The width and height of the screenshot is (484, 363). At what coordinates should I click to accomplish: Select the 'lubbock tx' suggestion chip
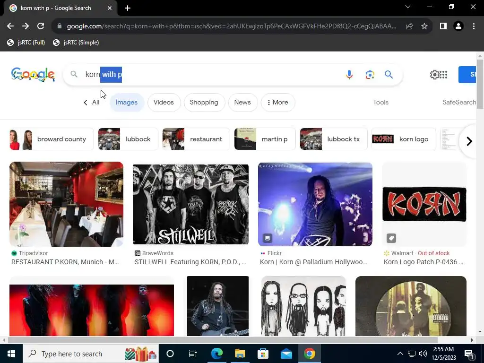click(333, 139)
